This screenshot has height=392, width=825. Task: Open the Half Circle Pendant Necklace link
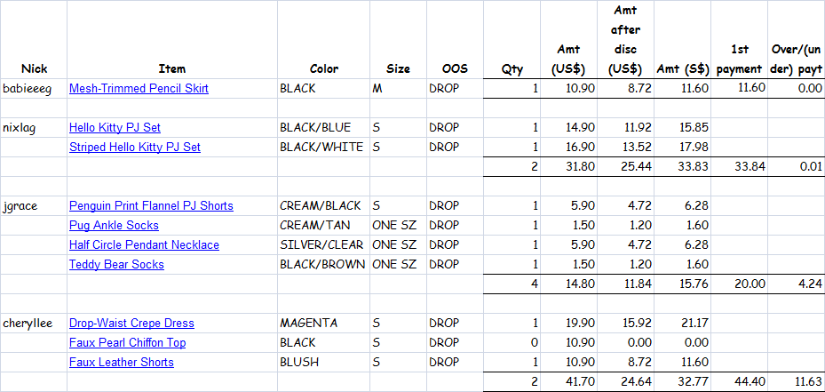[x=144, y=245]
